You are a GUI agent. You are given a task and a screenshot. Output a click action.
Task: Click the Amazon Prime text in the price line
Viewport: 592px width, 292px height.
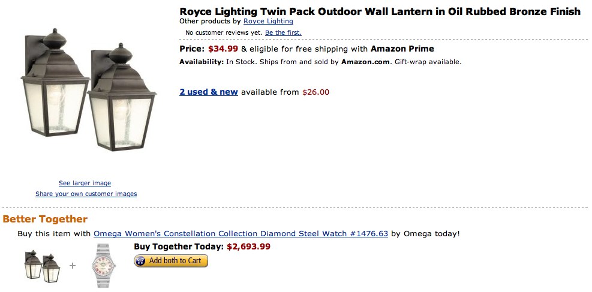tap(402, 49)
